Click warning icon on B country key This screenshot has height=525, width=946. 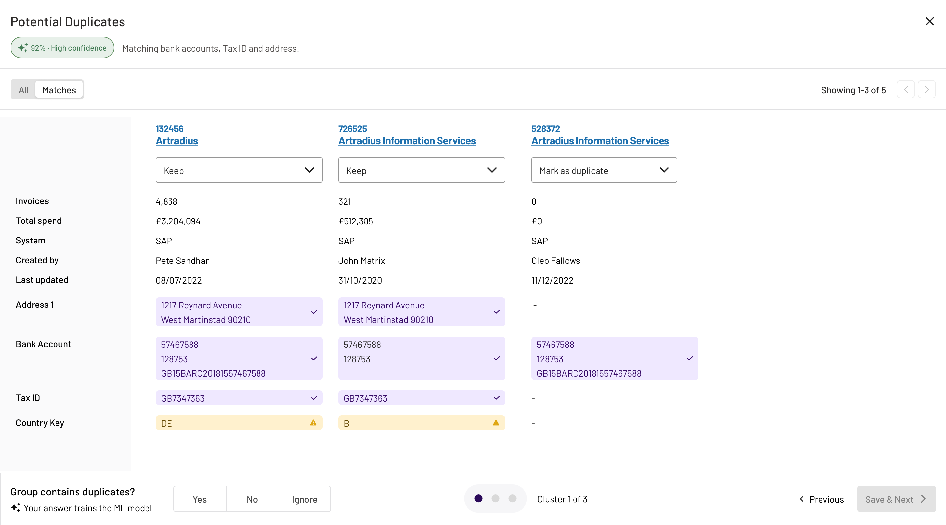(496, 423)
